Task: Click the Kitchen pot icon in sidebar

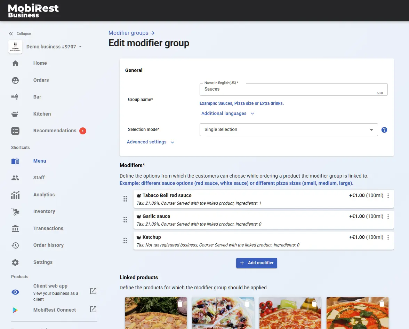Action: pos(15,114)
